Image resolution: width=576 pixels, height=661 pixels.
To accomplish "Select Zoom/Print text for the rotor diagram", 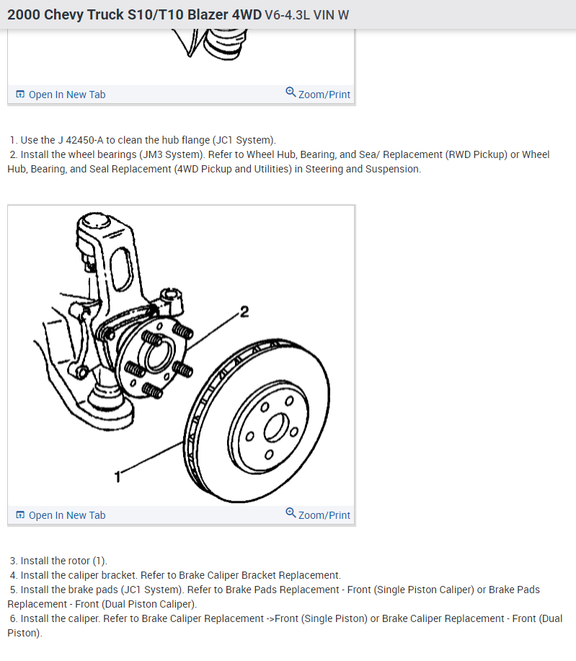I will [324, 515].
